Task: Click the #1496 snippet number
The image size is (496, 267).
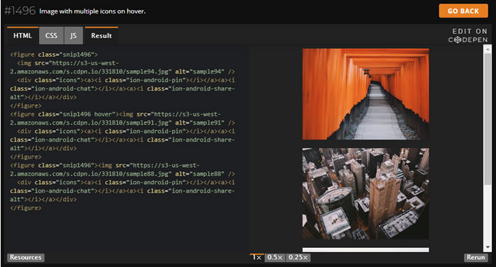Action: 20,11
